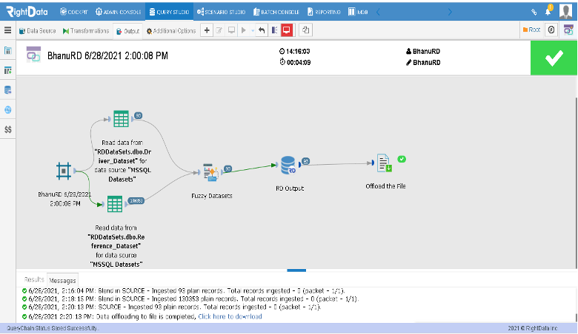Switch to the Messages tab

click(62, 280)
